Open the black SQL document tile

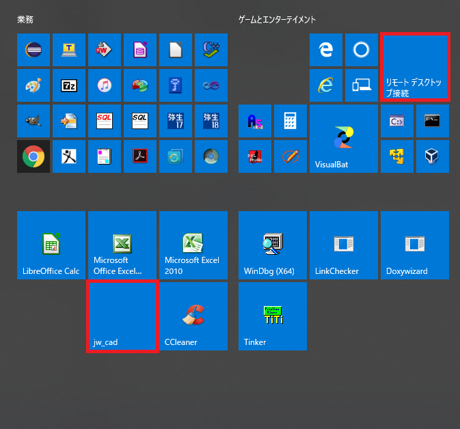[x=140, y=121]
